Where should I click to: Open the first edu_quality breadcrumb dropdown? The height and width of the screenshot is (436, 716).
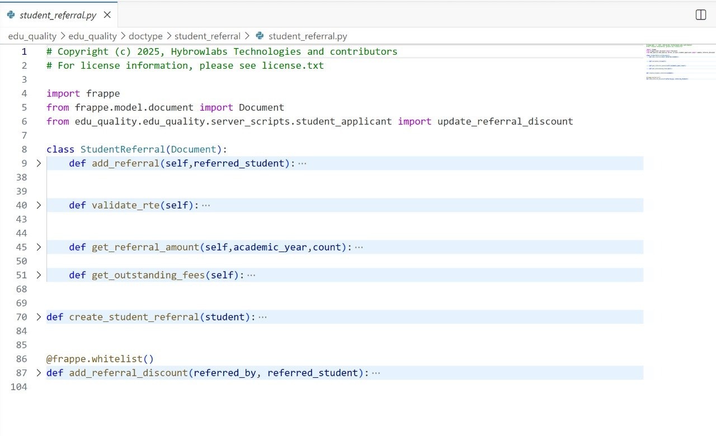tap(32, 35)
